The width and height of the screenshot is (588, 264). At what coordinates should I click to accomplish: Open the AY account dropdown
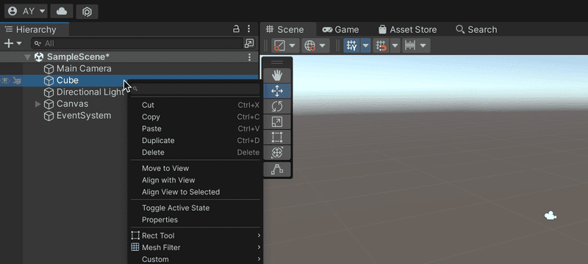tap(26, 11)
